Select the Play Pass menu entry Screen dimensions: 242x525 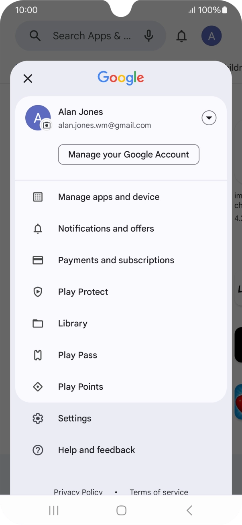coord(77,355)
